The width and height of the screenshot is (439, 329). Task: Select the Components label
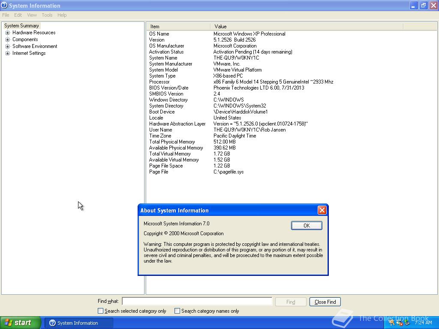tap(25, 39)
